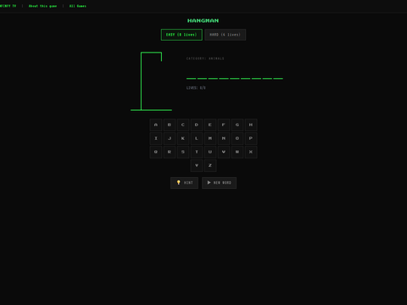Screen dimensions: 407x305
Task: Guess the letter F
Action: [224, 125]
